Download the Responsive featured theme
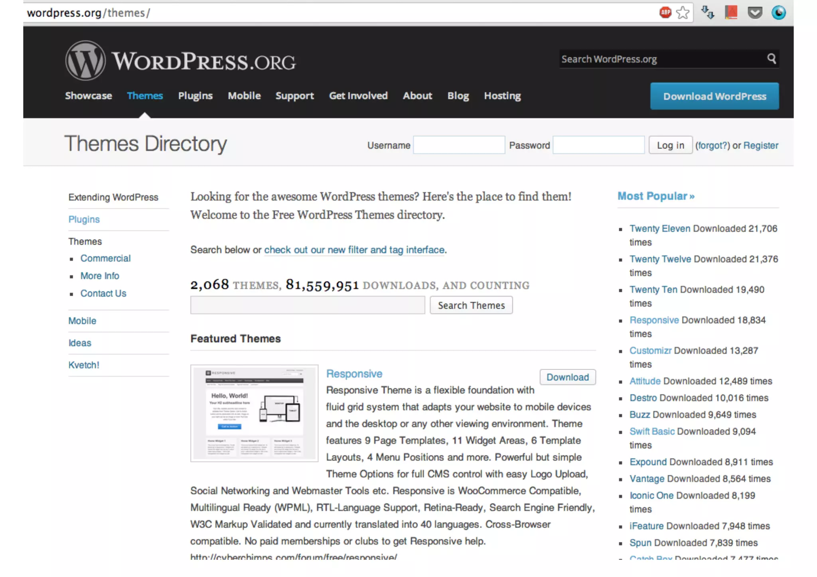This screenshot has height=577, width=817. click(567, 377)
